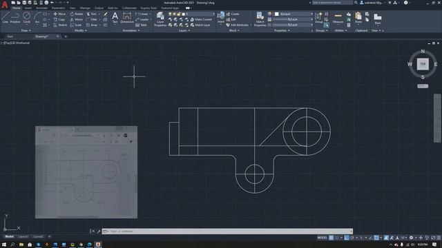This screenshot has width=442, height=248.
Task: Select the Dimension tool
Action: 127,17
